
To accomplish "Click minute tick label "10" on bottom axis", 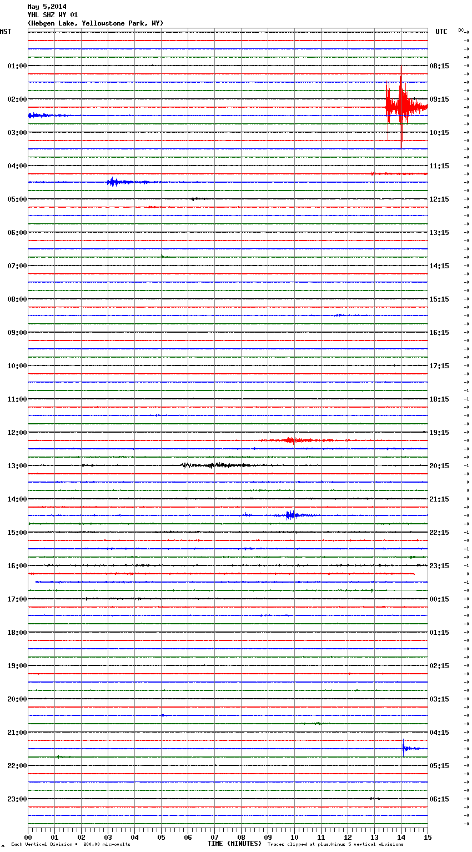I will [x=294, y=837].
